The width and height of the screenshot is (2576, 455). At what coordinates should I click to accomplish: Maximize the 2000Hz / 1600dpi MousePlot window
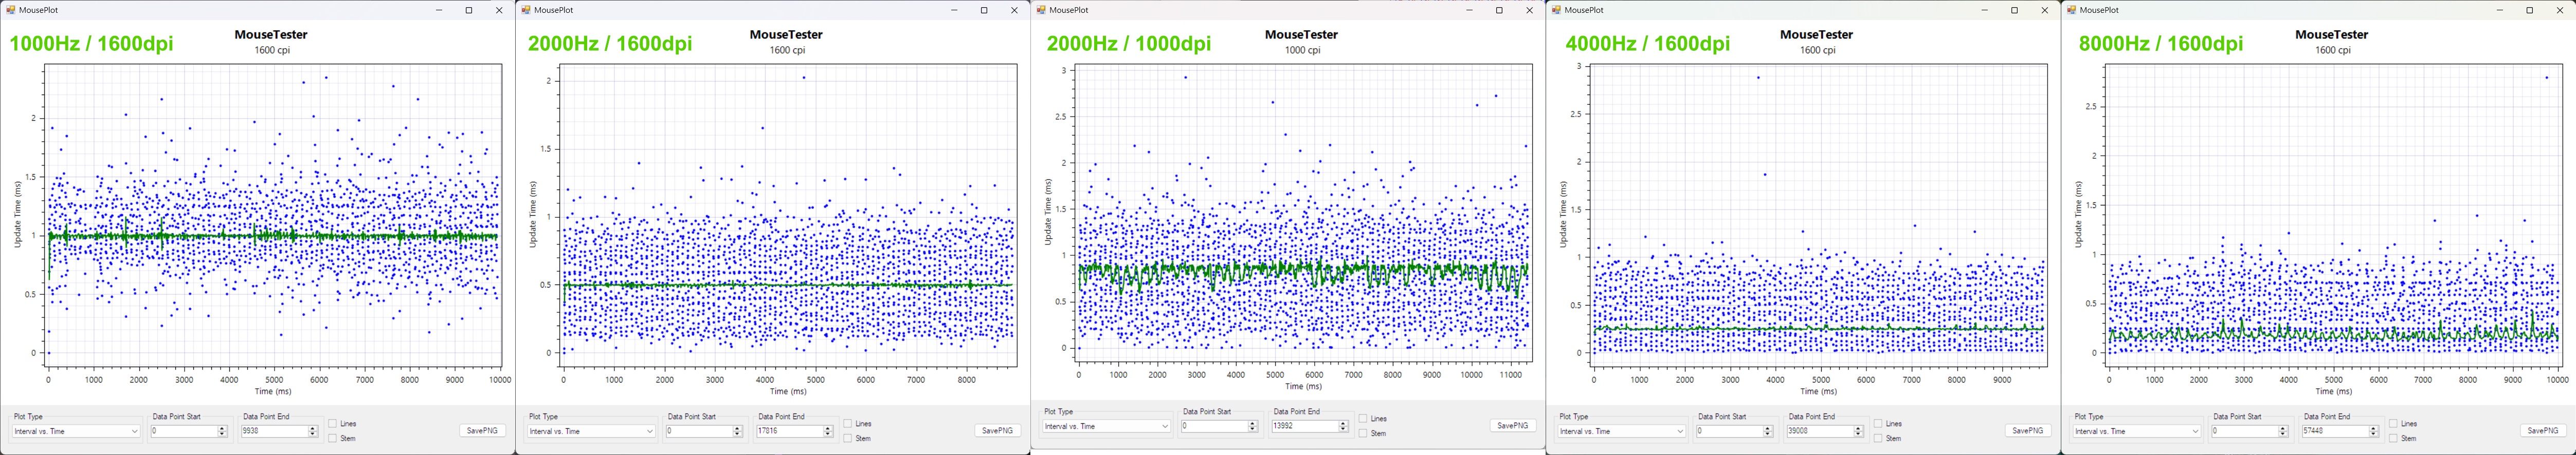984,10
